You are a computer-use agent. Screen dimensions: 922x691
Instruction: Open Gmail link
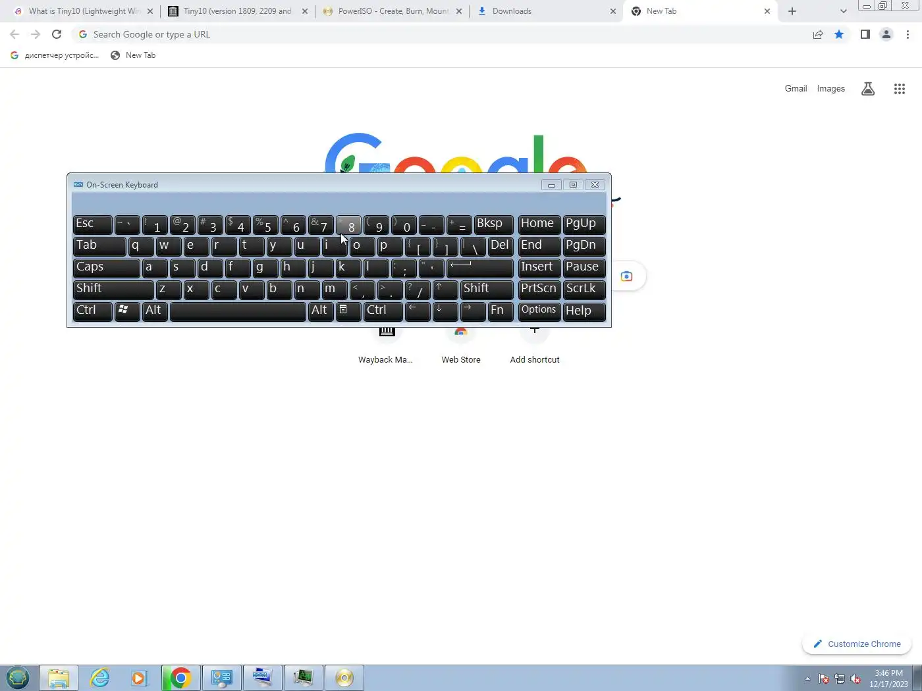[x=796, y=89]
